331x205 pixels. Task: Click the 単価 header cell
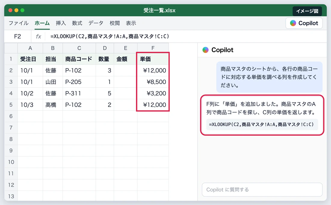[x=153, y=59]
